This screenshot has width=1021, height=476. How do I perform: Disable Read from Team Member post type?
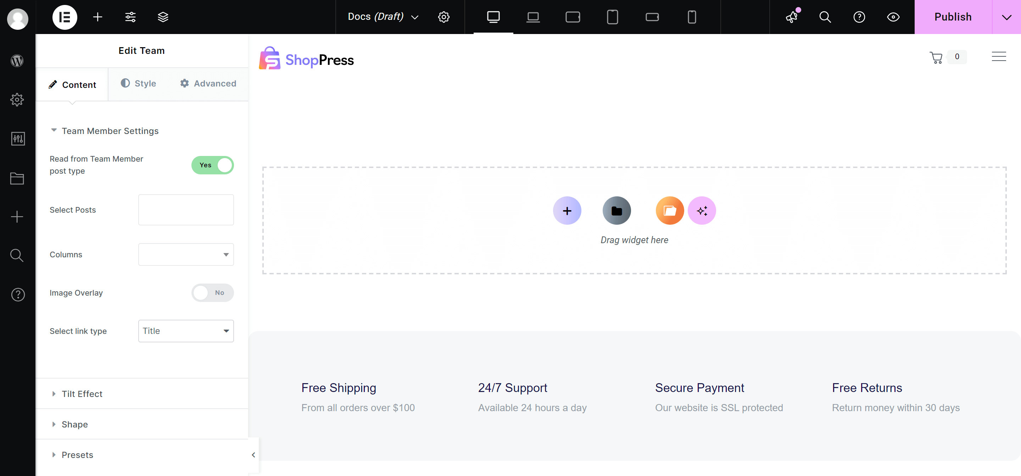click(212, 165)
